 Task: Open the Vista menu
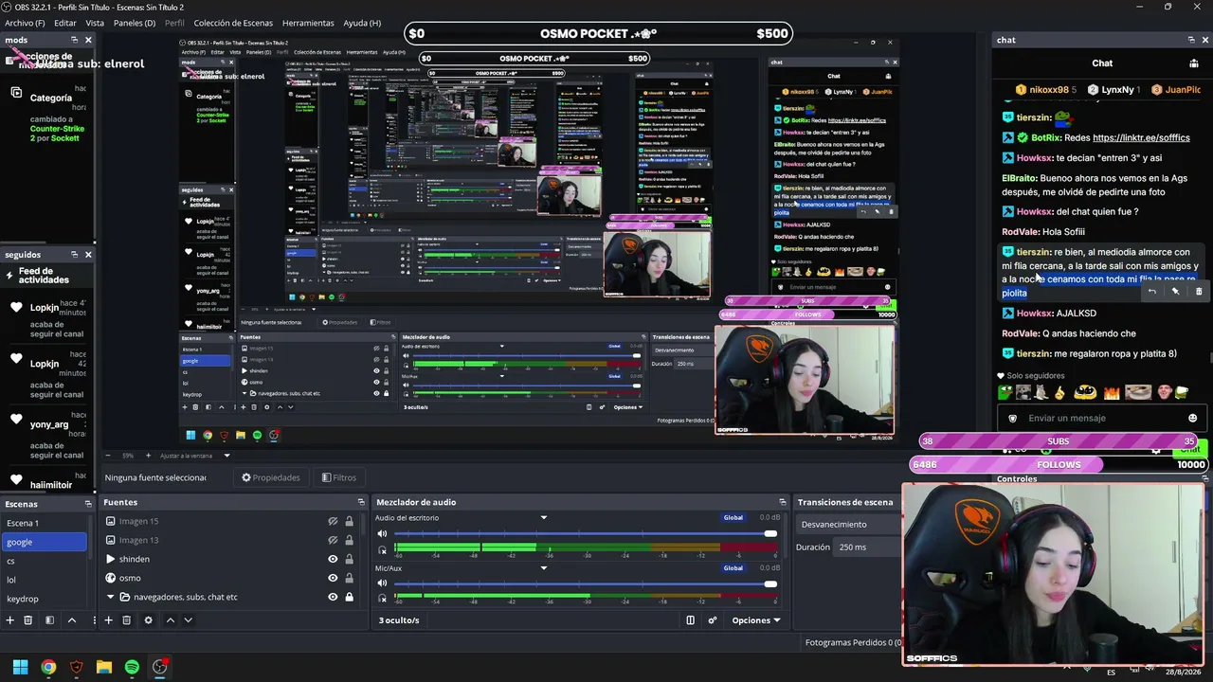tap(95, 23)
